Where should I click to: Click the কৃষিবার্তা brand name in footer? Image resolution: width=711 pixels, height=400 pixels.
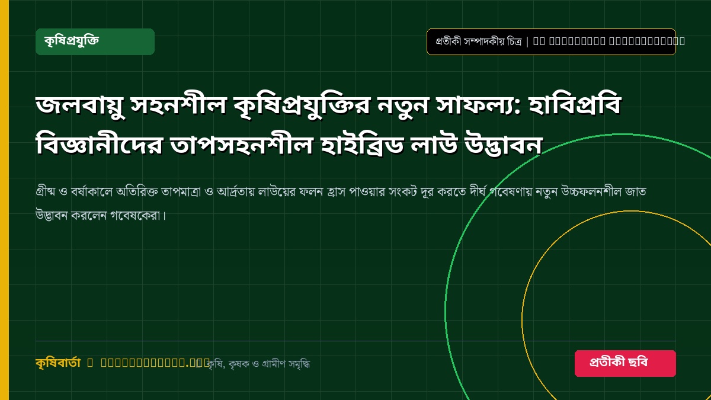[57, 363]
